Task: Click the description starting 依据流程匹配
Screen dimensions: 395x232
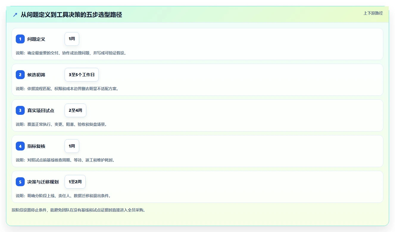Action: point(67,89)
